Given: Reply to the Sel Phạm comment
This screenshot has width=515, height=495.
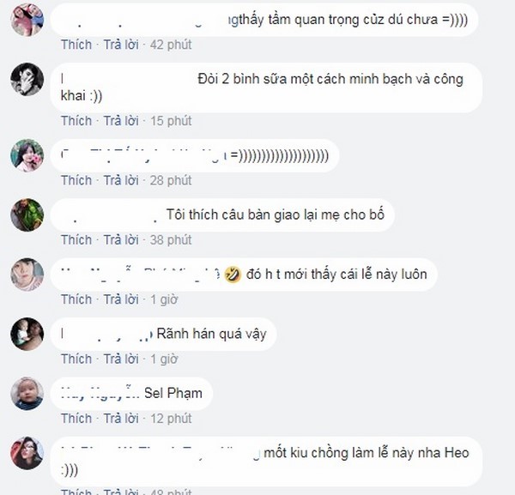Looking at the screenshot, I should pos(121,419).
